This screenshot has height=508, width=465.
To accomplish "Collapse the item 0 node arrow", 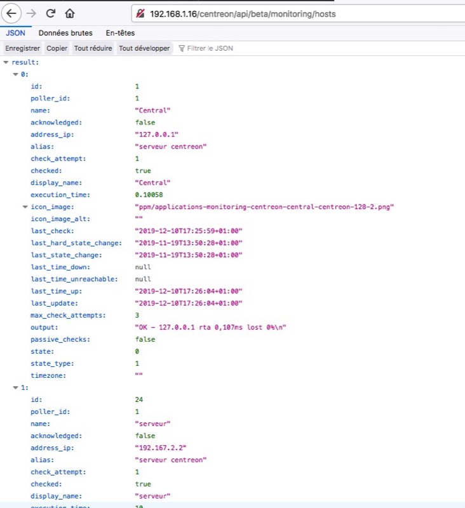I will pyautogui.click(x=16, y=74).
